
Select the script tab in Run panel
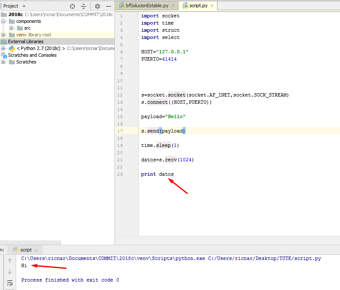[x=25, y=250]
